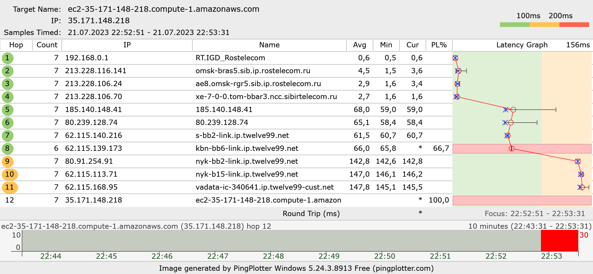This screenshot has width=593, height=274.
Task: Click the Count column header
Action: pos(47,45)
